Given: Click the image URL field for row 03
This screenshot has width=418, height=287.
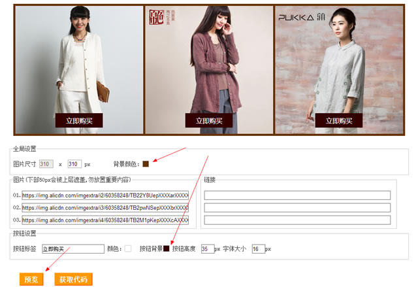Looking at the screenshot, I should [x=105, y=220].
